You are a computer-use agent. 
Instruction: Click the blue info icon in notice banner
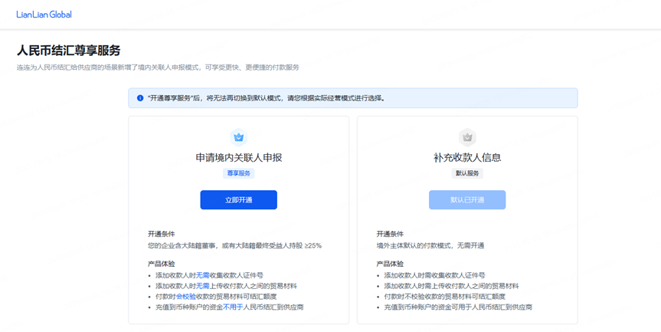coord(140,98)
